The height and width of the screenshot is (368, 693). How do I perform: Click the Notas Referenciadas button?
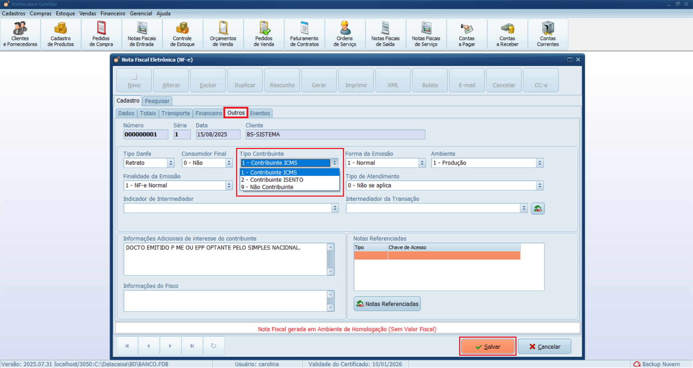(x=387, y=304)
